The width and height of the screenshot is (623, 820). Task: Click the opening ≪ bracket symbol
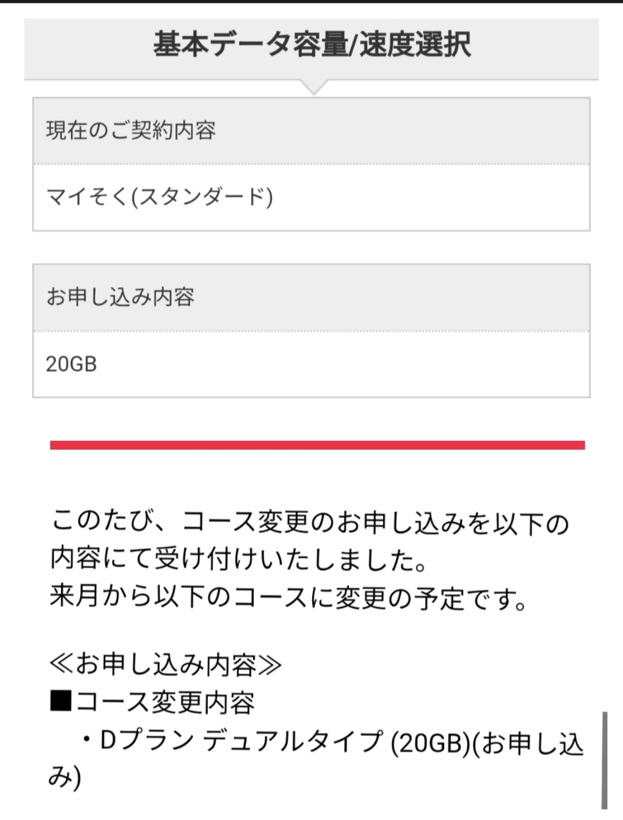click(x=61, y=665)
